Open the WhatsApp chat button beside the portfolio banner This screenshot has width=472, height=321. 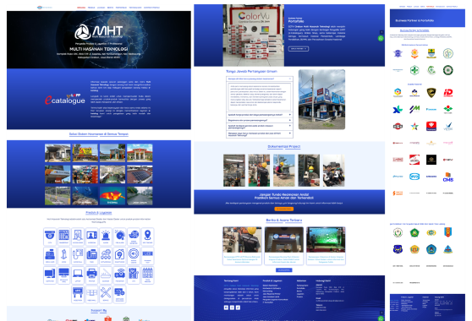(381, 39)
